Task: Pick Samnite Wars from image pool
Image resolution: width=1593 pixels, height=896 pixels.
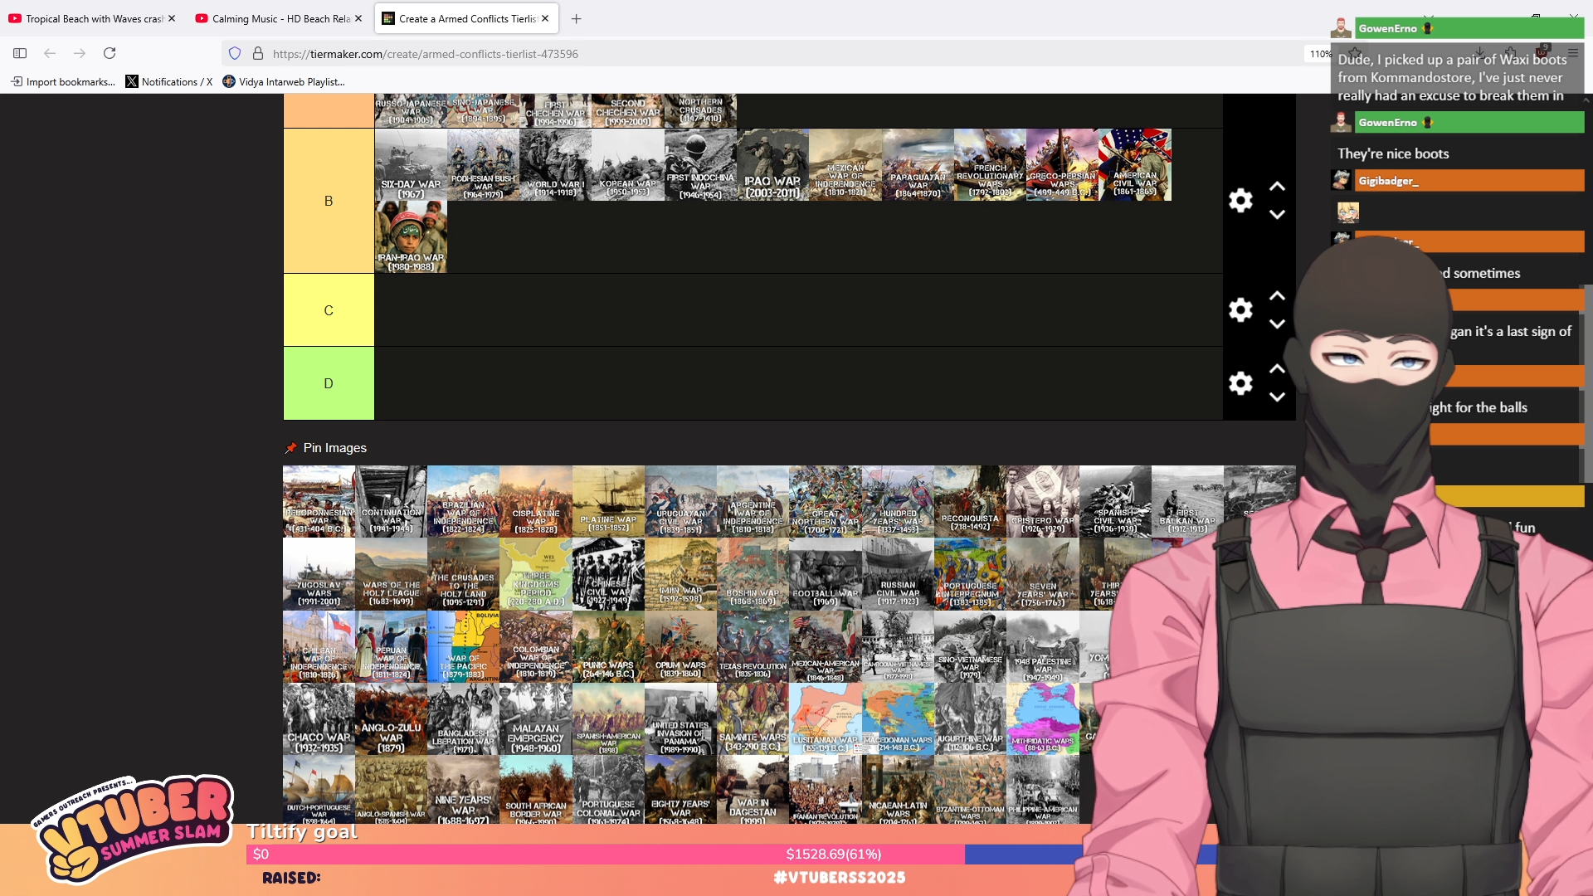Action: 753,718
